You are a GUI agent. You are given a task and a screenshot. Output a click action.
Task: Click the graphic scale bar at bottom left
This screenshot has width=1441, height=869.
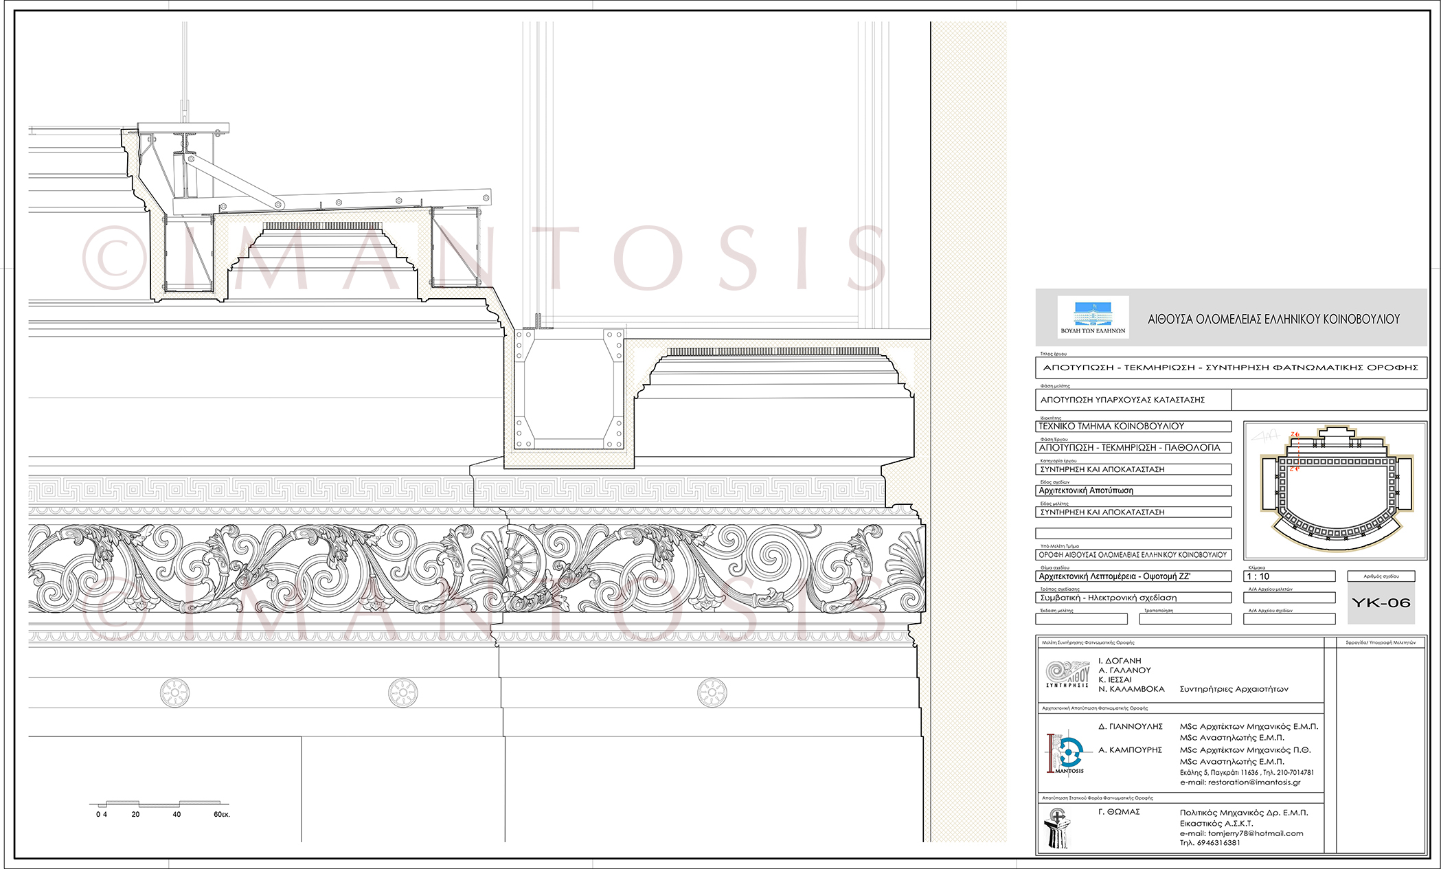pyautogui.click(x=159, y=804)
